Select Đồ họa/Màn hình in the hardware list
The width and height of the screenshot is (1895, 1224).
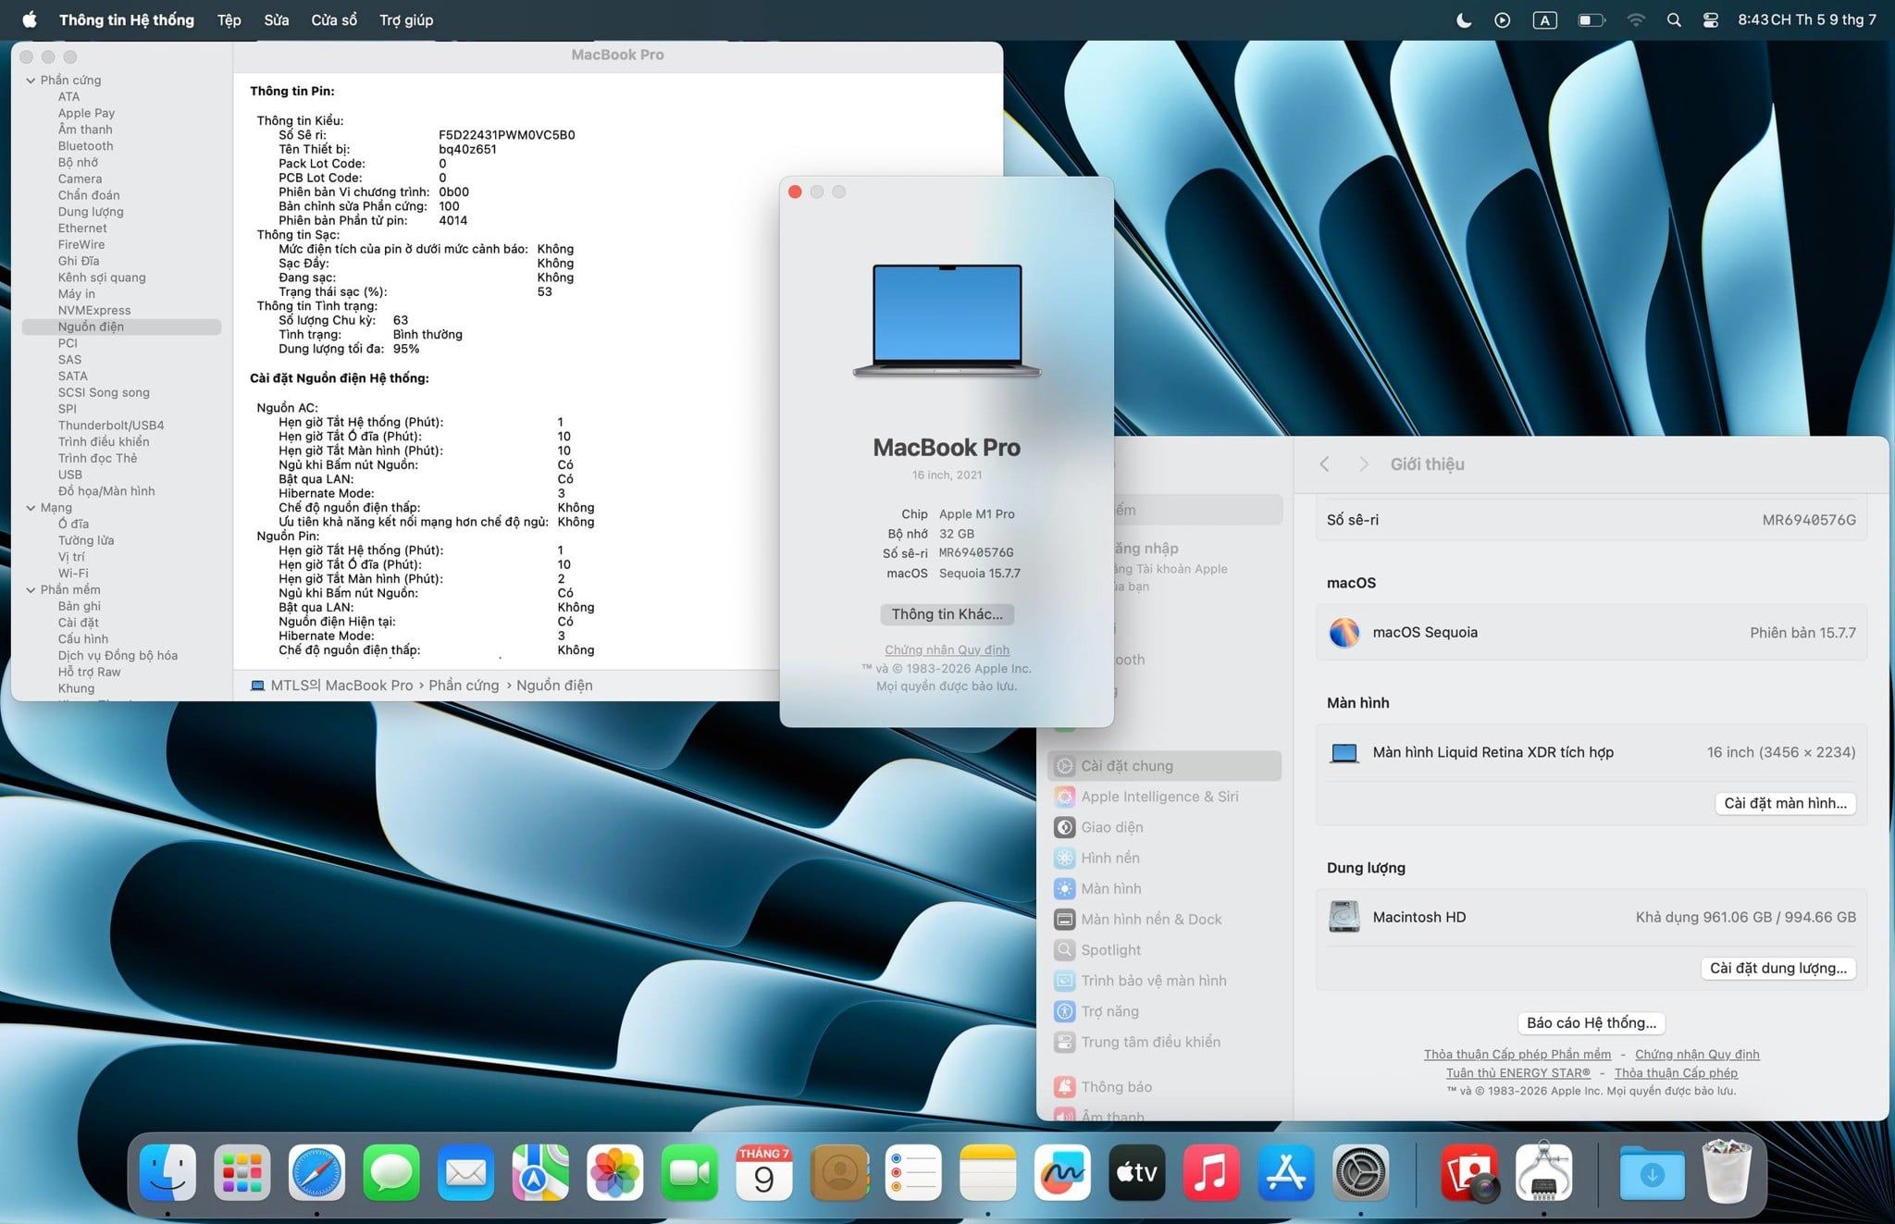(x=106, y=491)
